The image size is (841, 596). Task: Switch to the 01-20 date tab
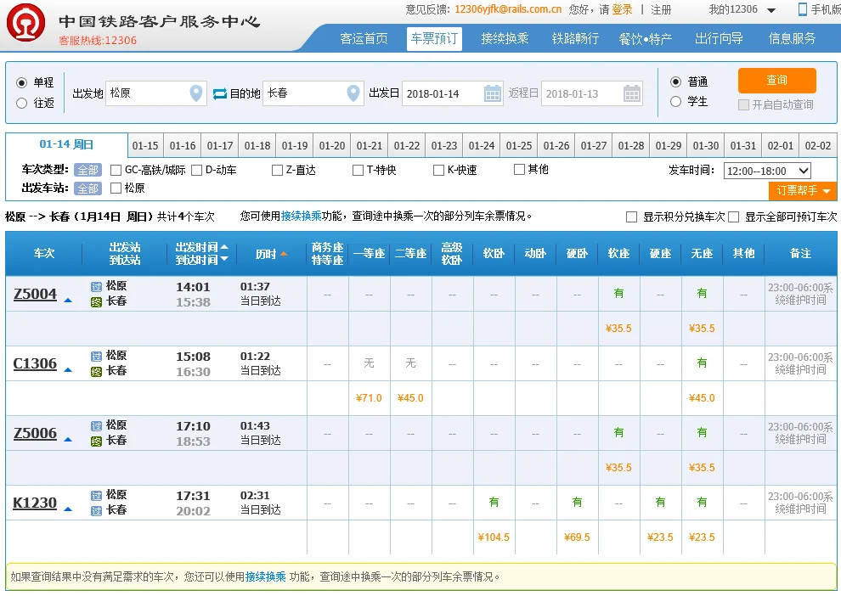pyautogui.click(x=332, y=146)
